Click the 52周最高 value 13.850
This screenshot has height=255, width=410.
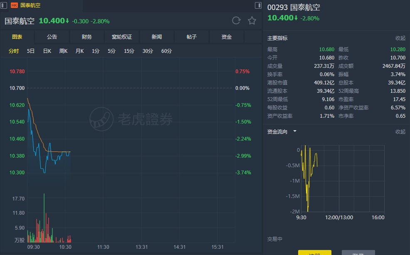(x=398, y=91)
